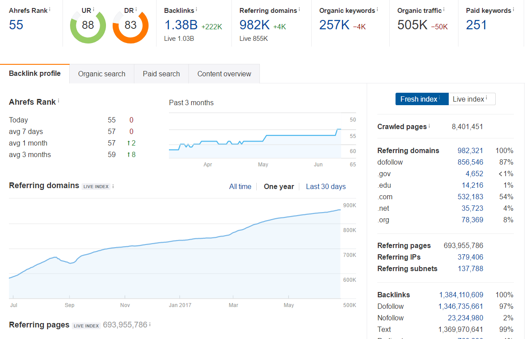The height and width of the screenshot is (339, 525).
Task: Click the 1.38B backlinks value
Action: point(181,25)
